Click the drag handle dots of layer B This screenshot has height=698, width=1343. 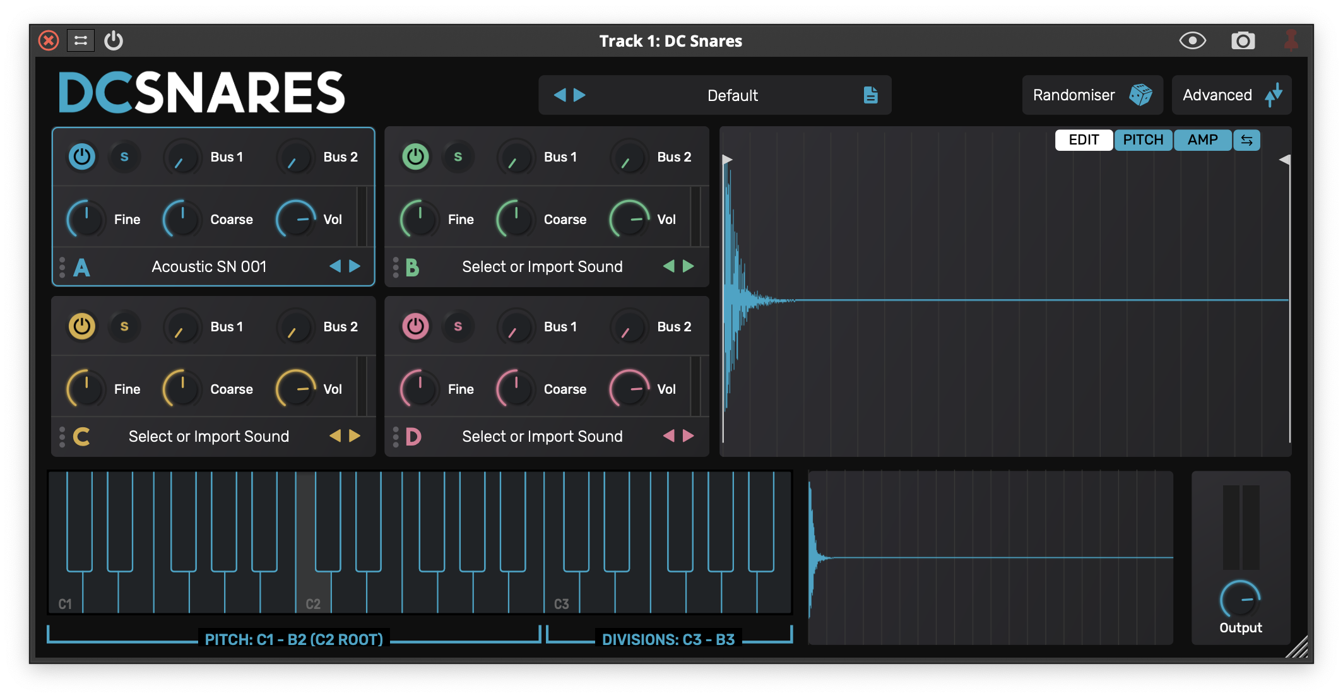[x=396, y=267]
